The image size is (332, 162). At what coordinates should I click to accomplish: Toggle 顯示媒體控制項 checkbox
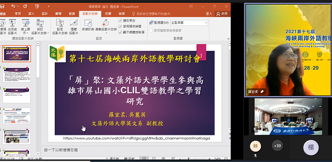120,32
